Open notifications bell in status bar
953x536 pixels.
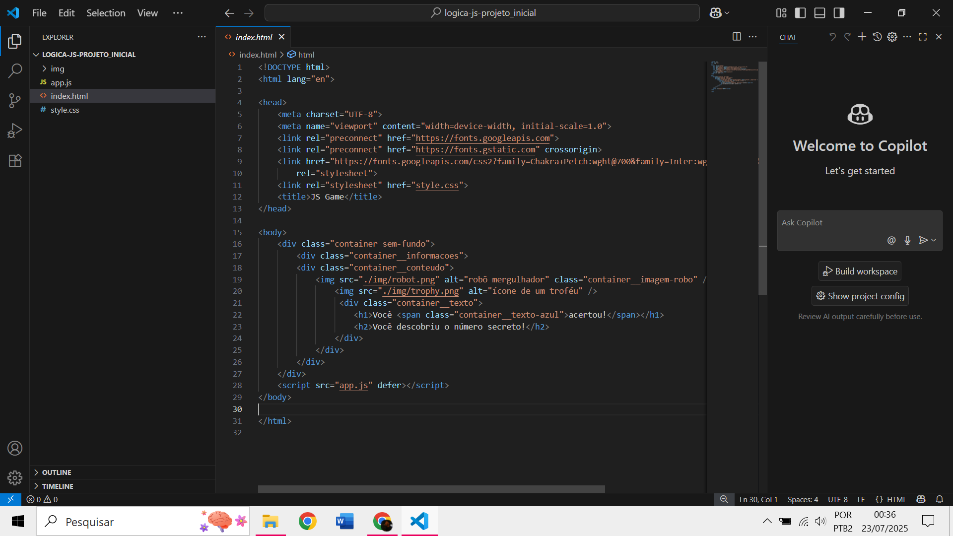[939, 499]
